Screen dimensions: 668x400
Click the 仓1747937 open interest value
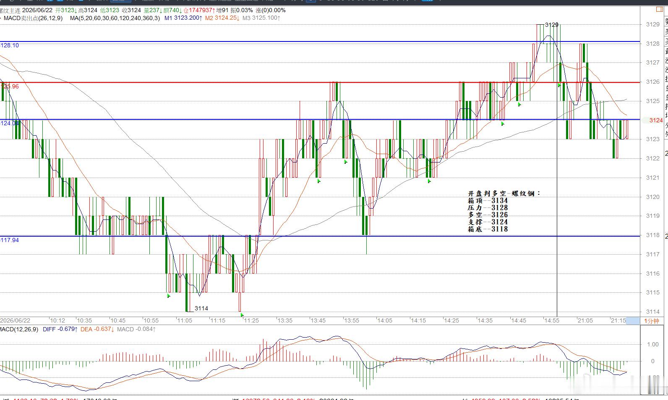(x=199, y=10)
